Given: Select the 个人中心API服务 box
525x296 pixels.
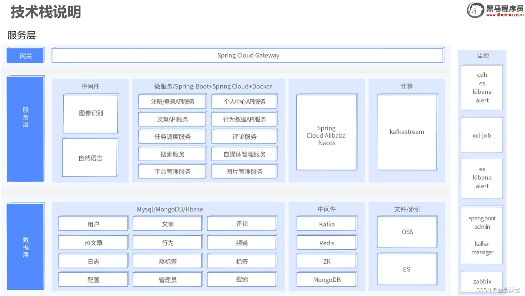Looking at the screenshot, I should pyautogui.click(x=245, y=101).
